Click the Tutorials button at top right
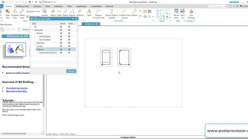 coord(244,6)
